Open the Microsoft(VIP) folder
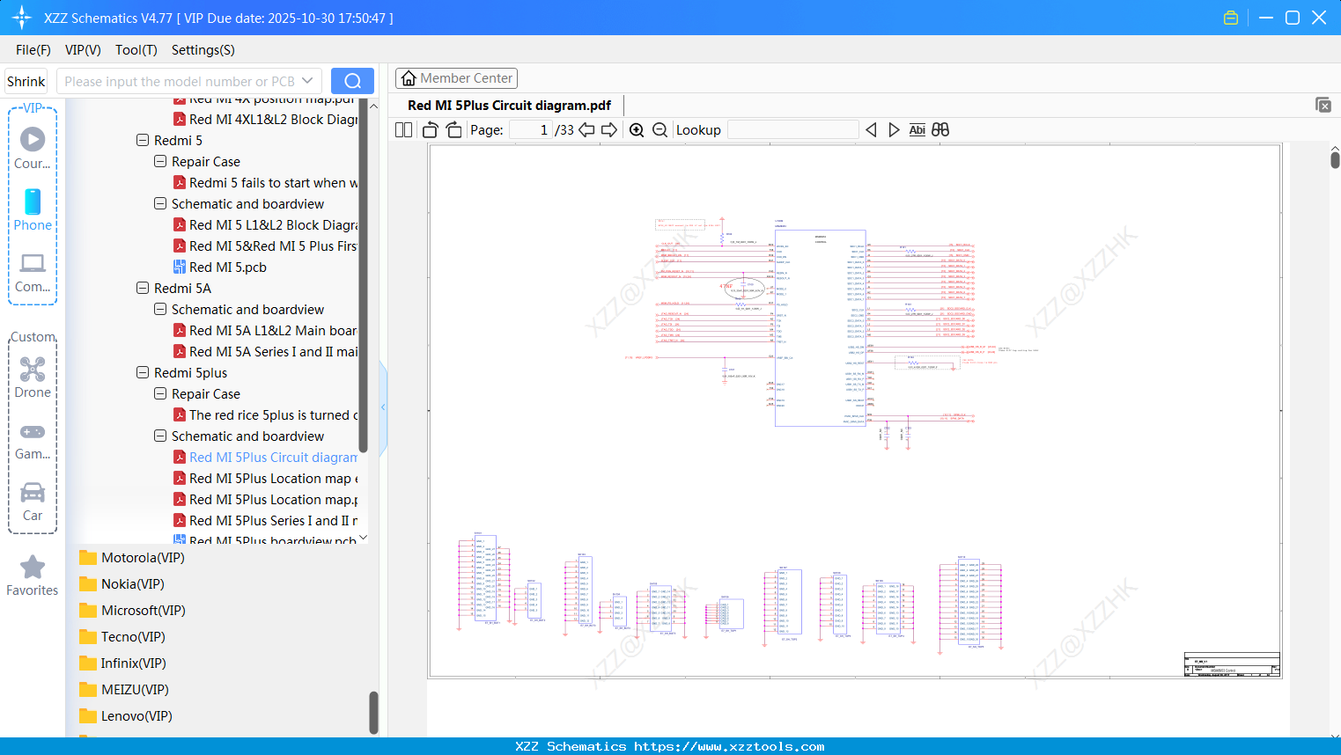 133,611
